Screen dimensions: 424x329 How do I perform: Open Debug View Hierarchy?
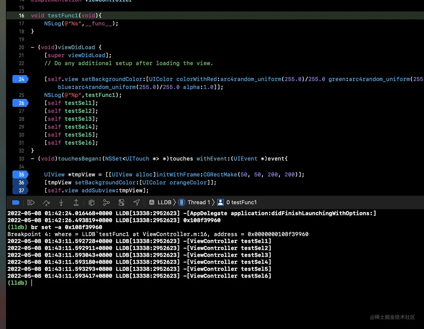[91, 202]
